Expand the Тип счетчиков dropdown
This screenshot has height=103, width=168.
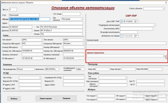tap(126, 78)
